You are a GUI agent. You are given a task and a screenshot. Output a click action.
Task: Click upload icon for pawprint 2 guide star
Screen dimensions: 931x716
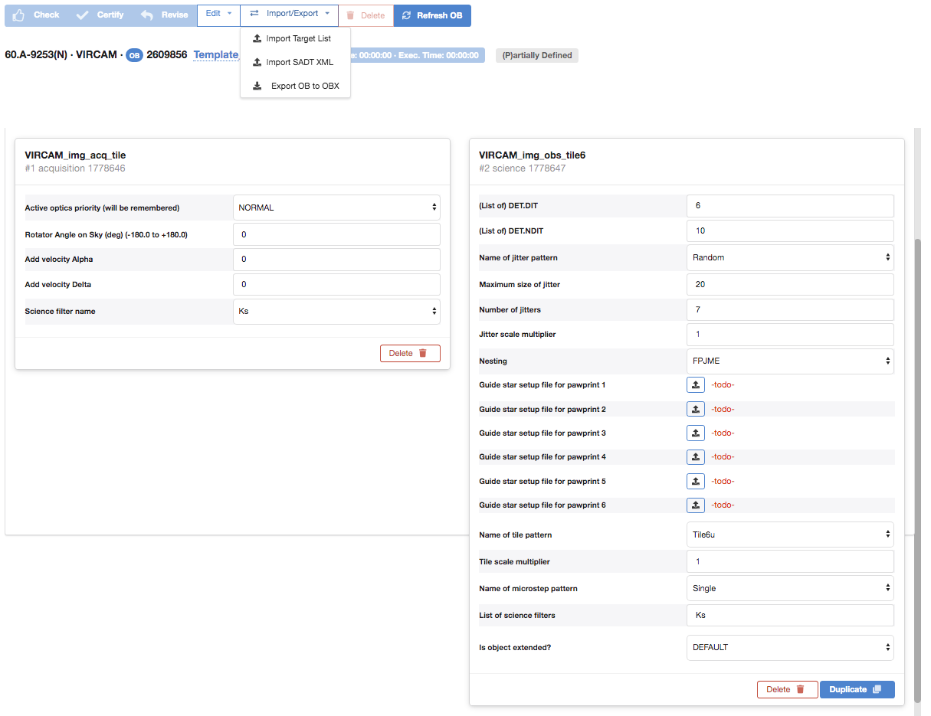695,410
